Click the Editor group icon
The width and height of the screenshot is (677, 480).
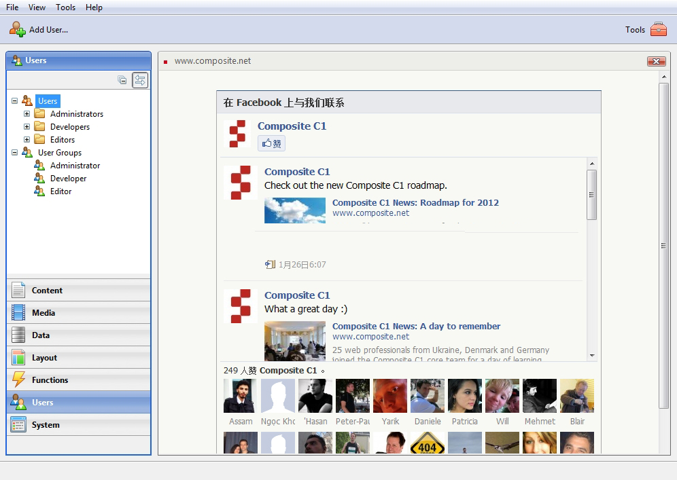[39, 191]
